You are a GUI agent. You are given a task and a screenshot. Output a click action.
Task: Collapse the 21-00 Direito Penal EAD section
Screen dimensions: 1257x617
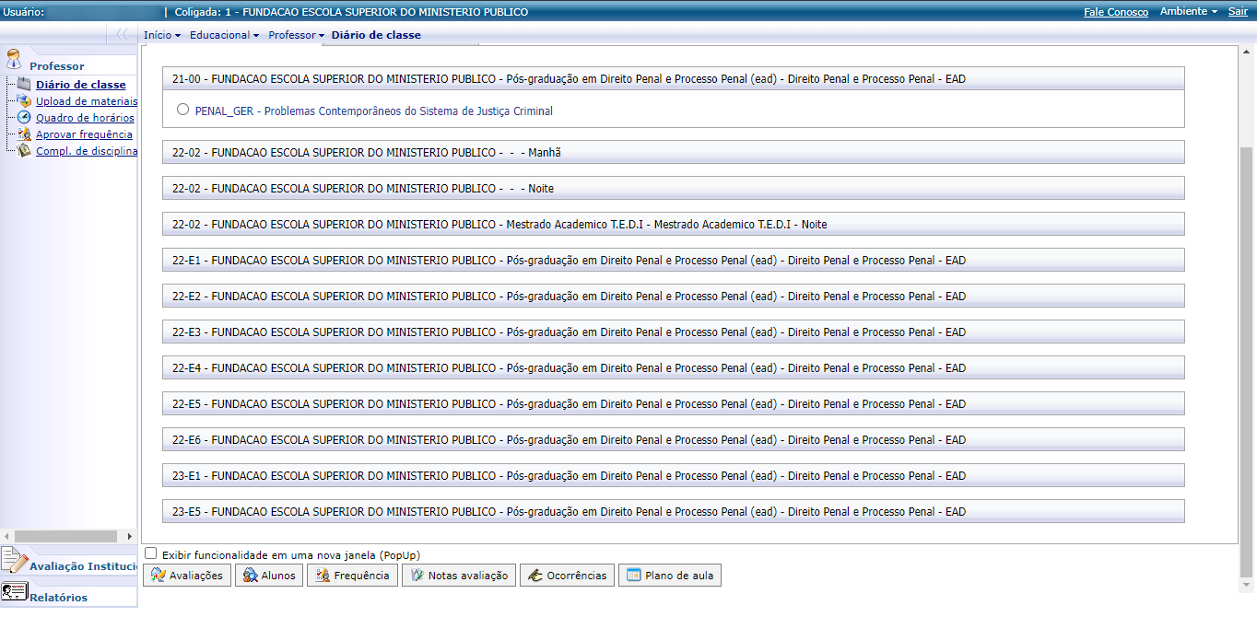pos(673,79)
